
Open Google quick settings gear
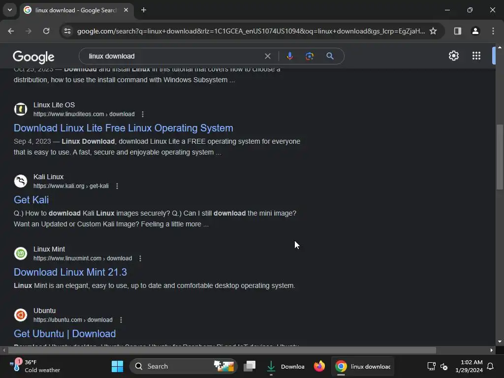click(x=453, y=56)
